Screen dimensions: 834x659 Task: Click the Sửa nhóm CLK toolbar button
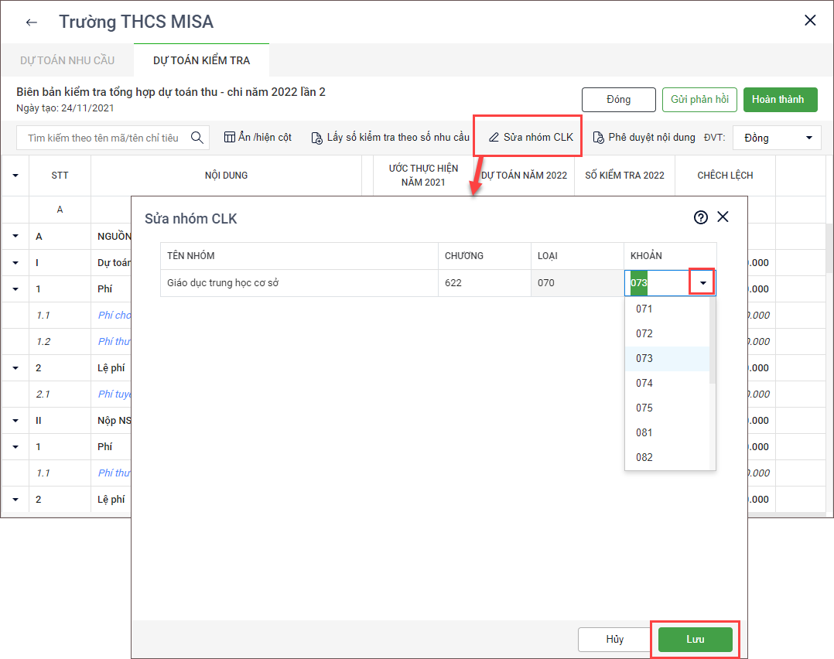point(531,138)
